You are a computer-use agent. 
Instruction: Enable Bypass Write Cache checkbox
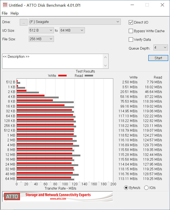coord(131,31)
